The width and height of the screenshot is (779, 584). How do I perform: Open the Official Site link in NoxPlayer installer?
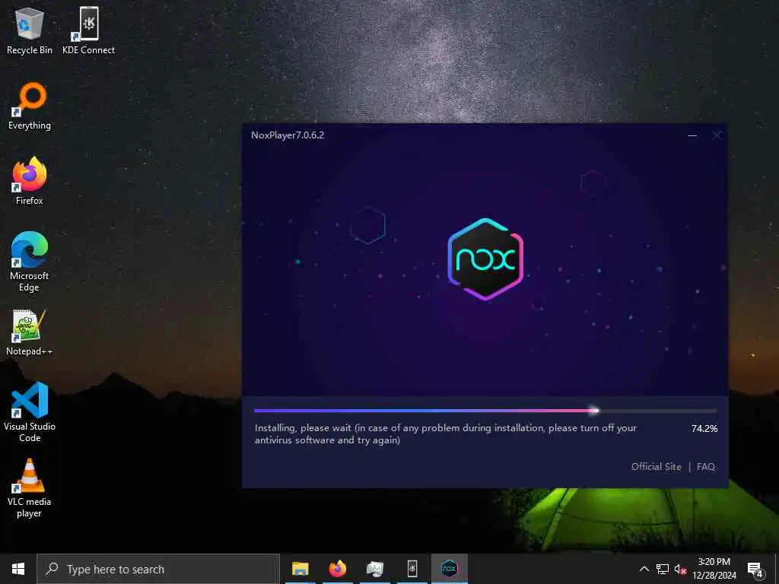click(657, 467)
